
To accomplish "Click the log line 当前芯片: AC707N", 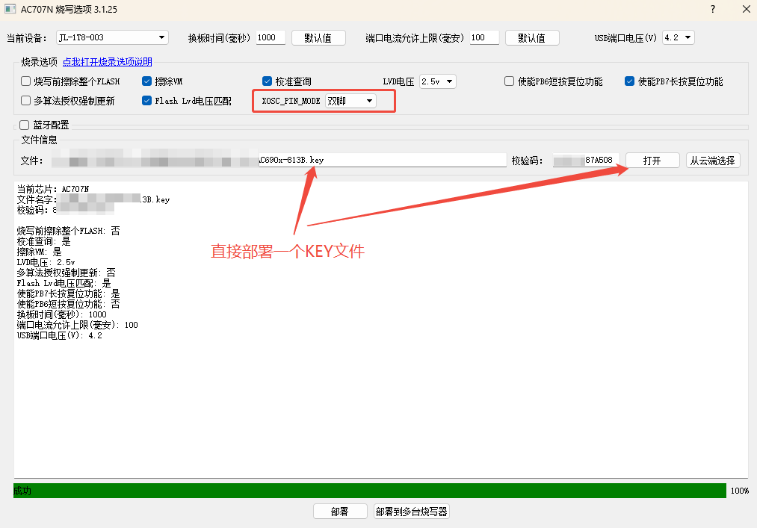I will [53, 189].
